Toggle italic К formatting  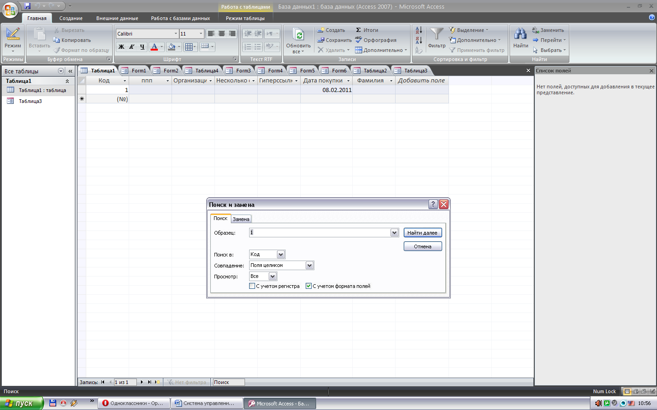click(132, 46)
